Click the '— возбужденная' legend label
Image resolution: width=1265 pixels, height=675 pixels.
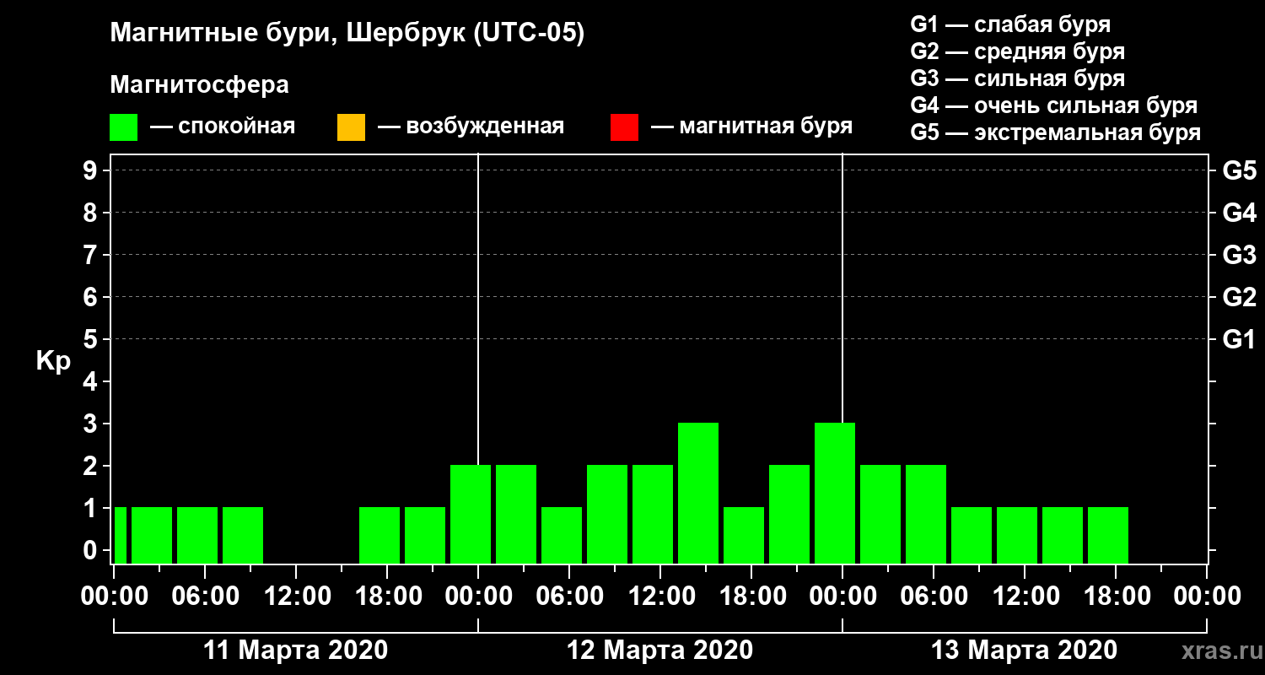pyautogui.click(x=471, y=127)
